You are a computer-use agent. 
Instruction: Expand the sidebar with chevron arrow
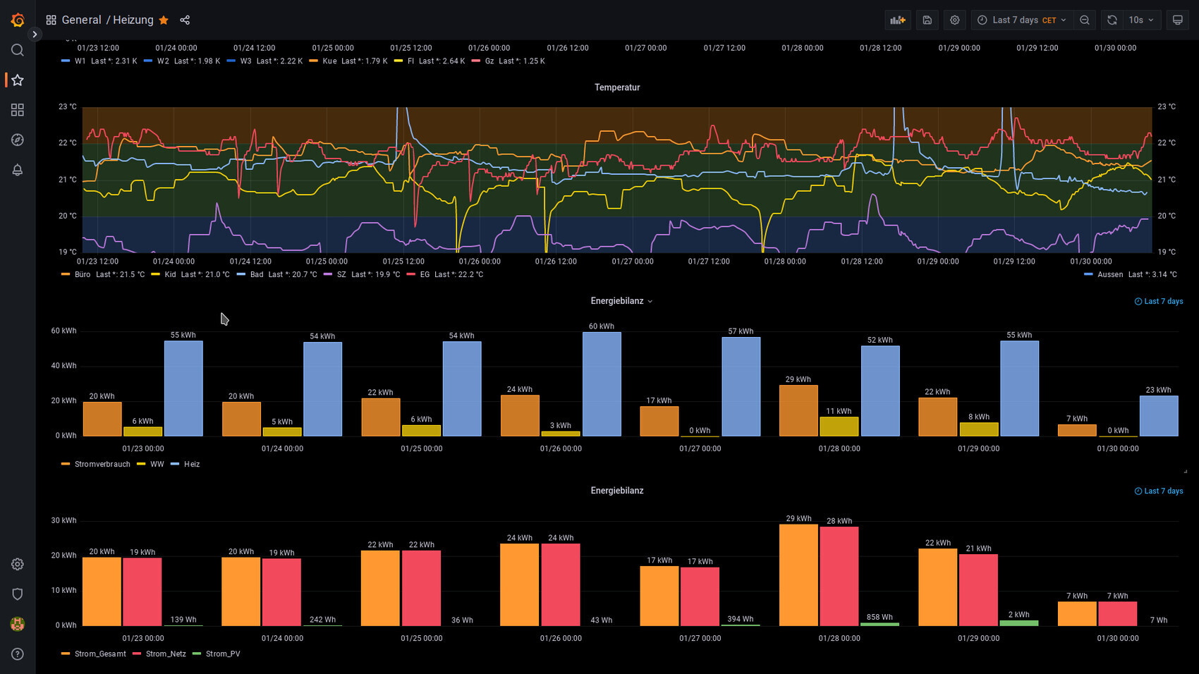click(x=35, y=35)
